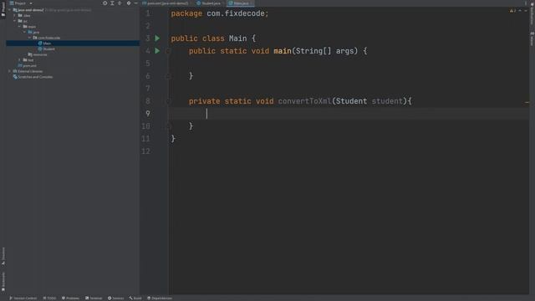Open Maven side panel
Image resolution: width=535 pixels, height=301 pixels.
pyautogui.click(x=532, y=39)
